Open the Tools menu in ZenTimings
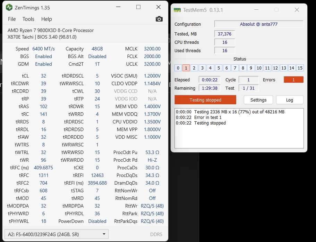This screenshot has width=316, height=242. (28, 19)
